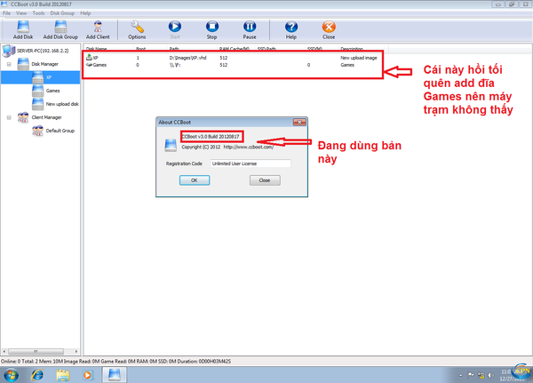This screenshot has height=383, width=533.
Task: Click the Action Center flag tray icon
Action: pyautogui.click(x=471, y=375)
